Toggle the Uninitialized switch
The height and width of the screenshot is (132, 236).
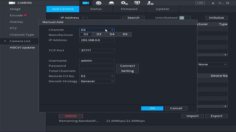click(x=185, y=18)
